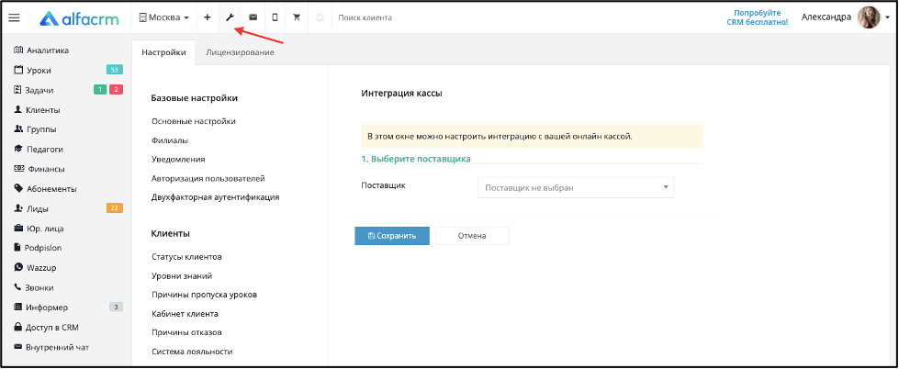Expand the Александра user menu arrow
899x369 pixels.
click(887, 18)
